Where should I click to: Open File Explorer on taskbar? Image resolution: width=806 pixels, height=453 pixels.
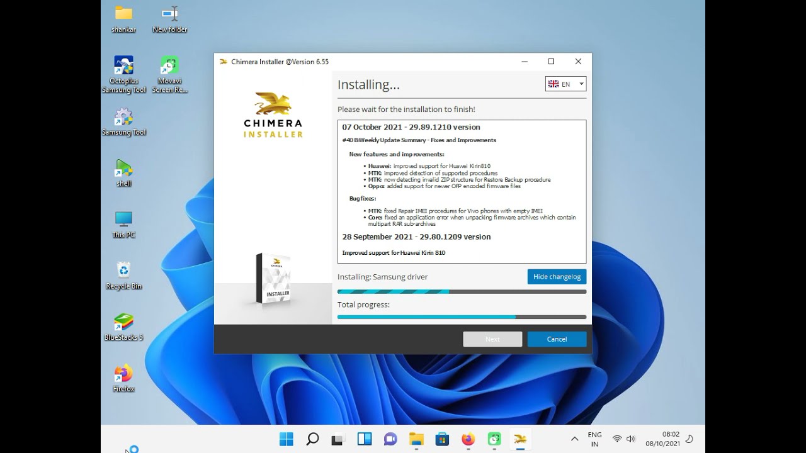click(416, 439)
